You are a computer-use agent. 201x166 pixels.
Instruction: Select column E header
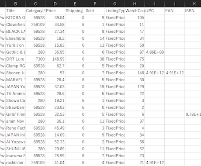click(x=75, y=3)
